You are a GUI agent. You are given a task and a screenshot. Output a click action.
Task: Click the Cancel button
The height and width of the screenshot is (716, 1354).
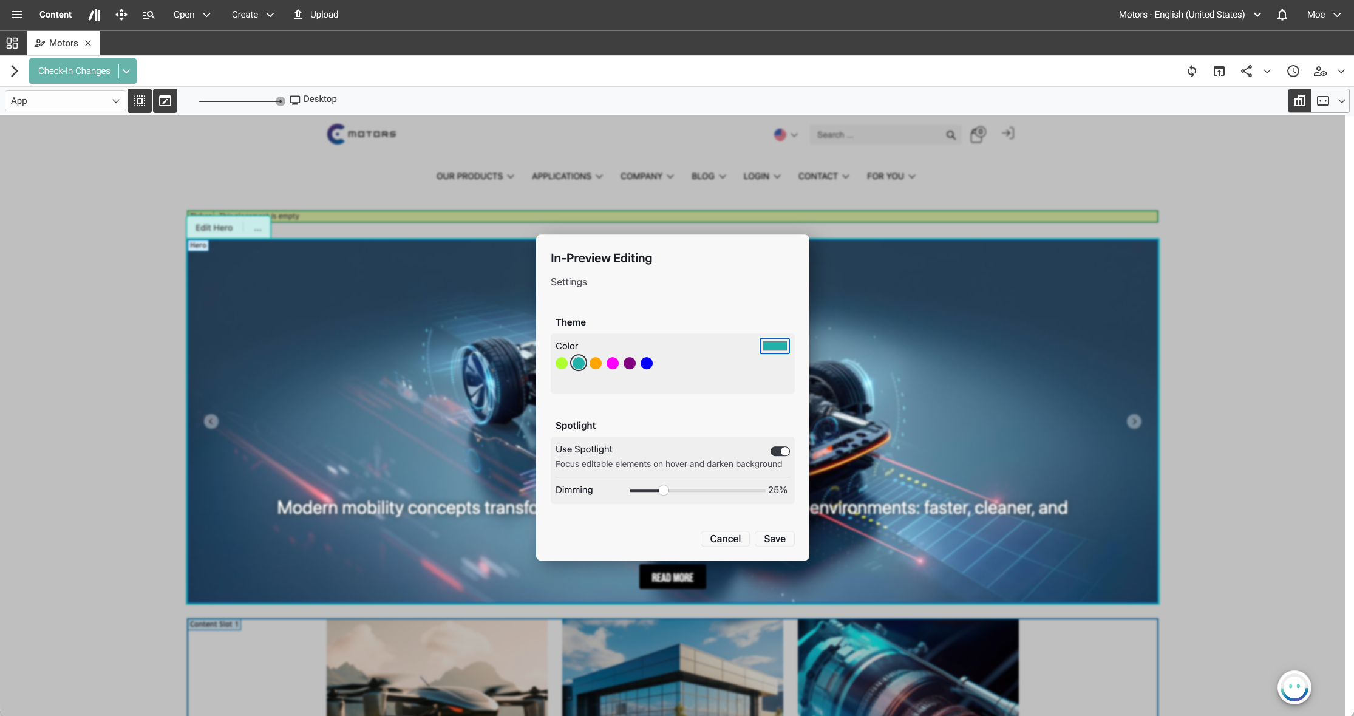tap(725, 539)
